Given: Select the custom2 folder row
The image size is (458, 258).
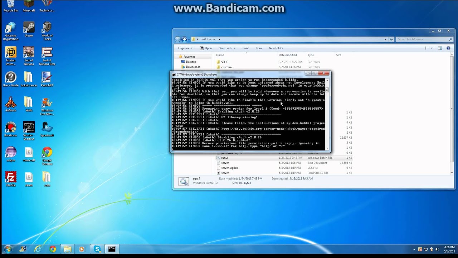Looking at the screenshot, I should 284,67.
